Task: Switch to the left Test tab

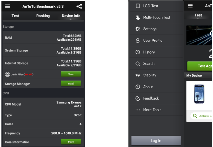Action: tap(15, 16)
